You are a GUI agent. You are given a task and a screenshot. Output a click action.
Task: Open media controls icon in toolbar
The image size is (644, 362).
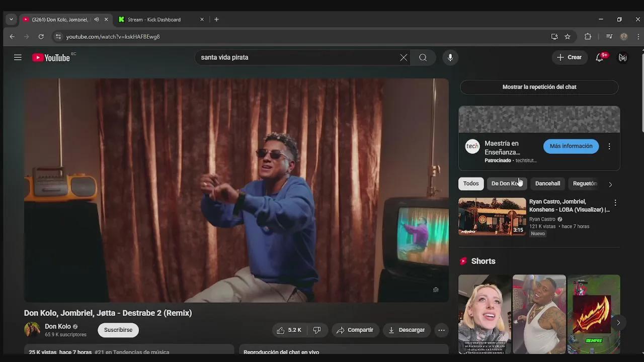point(609,37)
